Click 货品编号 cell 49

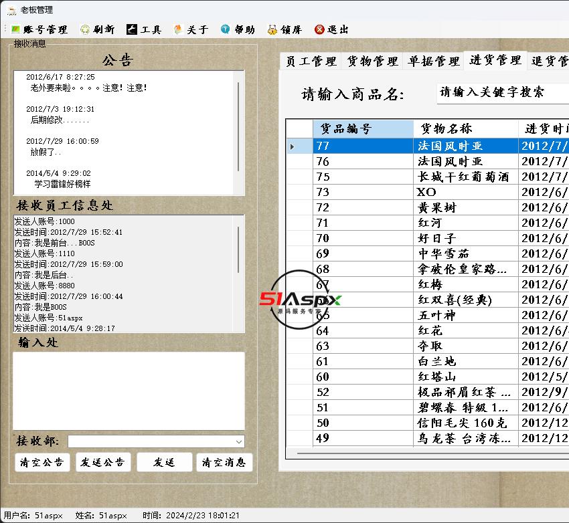[363, 439]
